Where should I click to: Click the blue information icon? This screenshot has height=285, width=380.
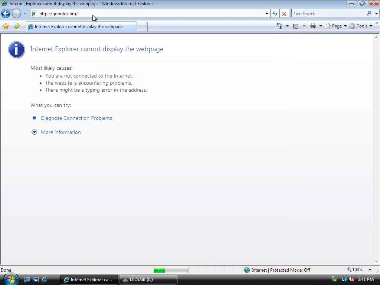point(16,50)
